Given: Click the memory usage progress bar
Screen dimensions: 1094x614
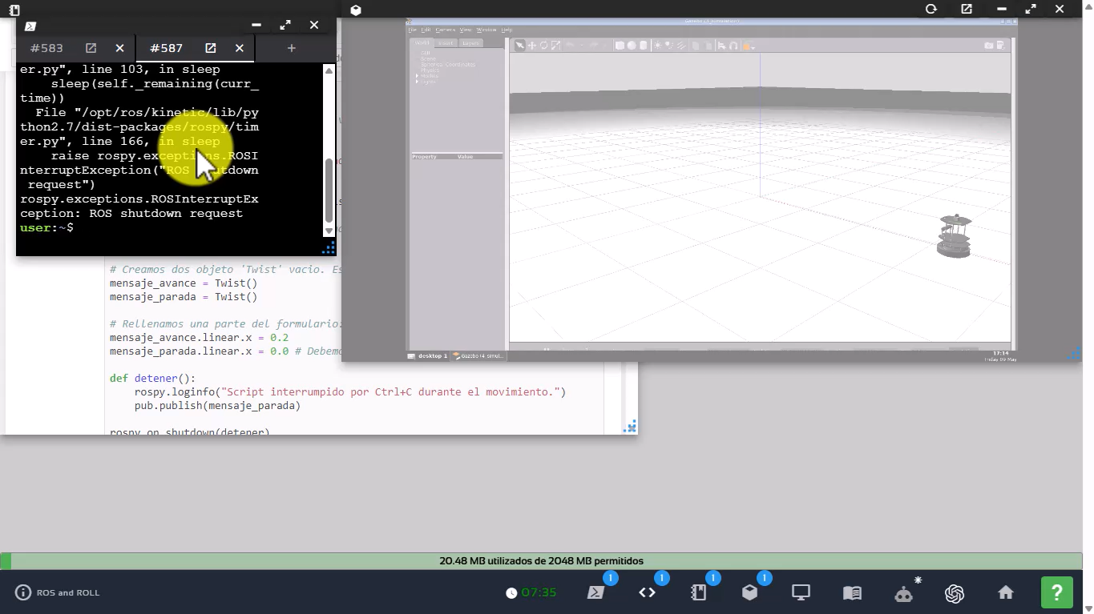Looking at the screenshot, I should (x=541, y=561).
